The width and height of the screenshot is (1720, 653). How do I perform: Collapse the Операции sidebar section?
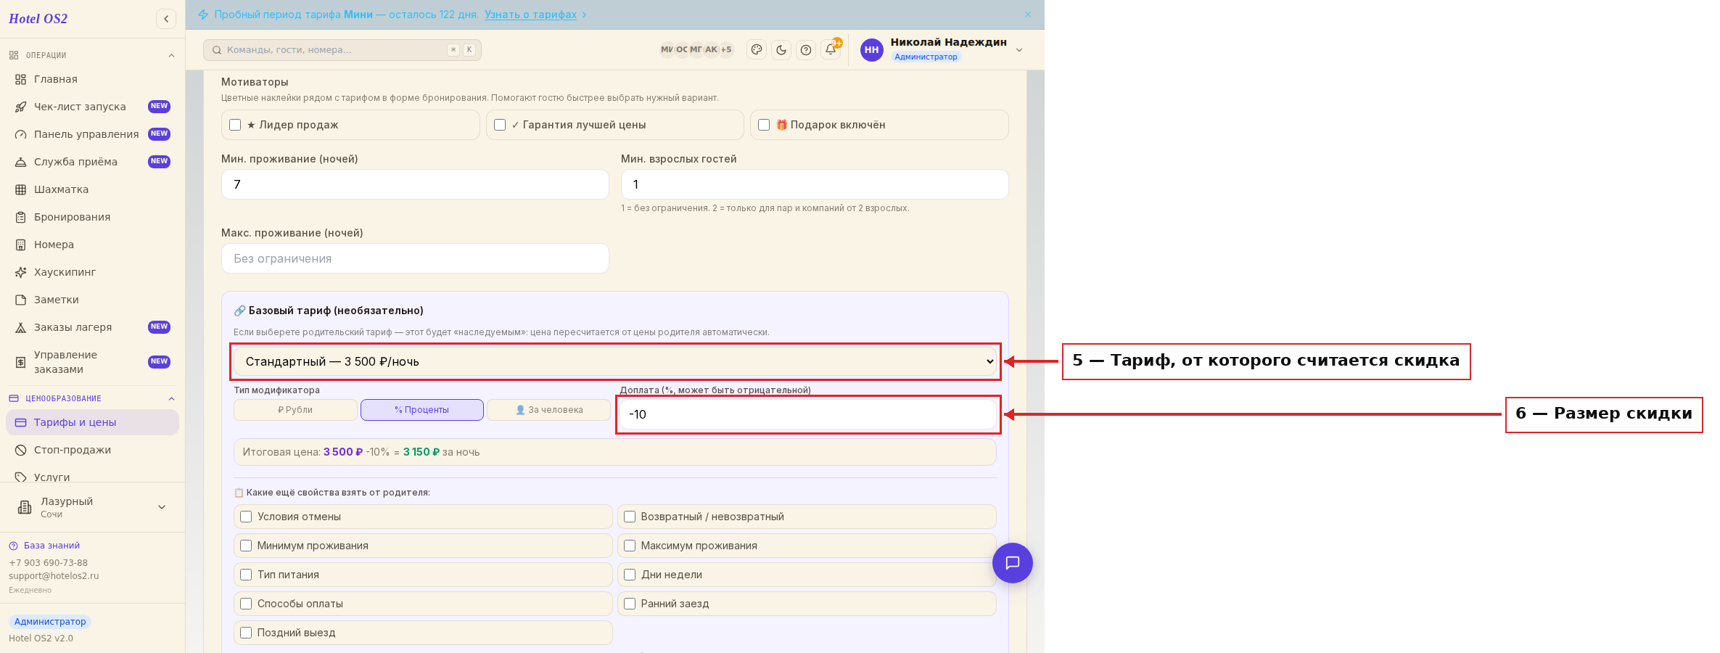click(171, 56)
